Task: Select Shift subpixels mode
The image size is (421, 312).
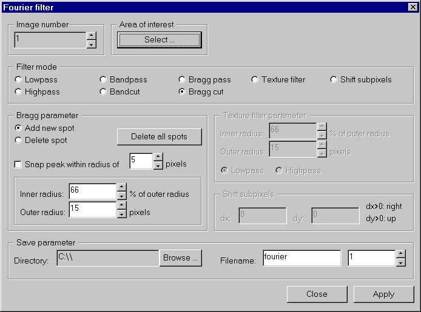Action: pos(334,80)
